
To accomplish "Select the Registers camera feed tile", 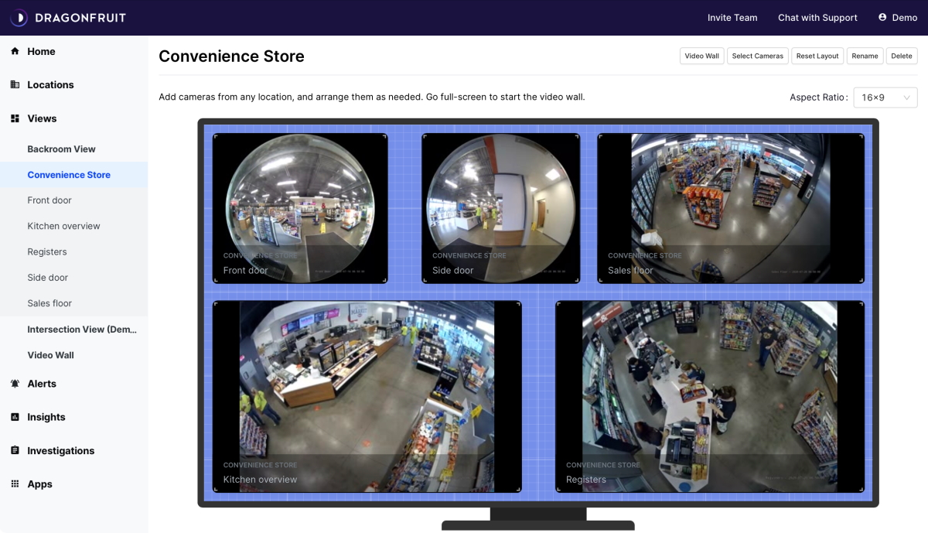I will (709, 396).
